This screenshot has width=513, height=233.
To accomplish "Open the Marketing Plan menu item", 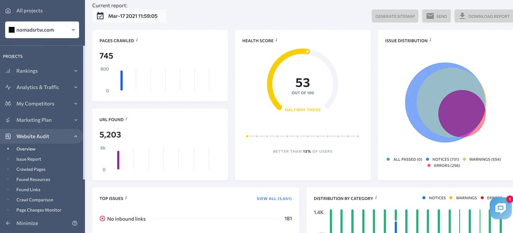I will pyautogui.click(x=34, y=120).
